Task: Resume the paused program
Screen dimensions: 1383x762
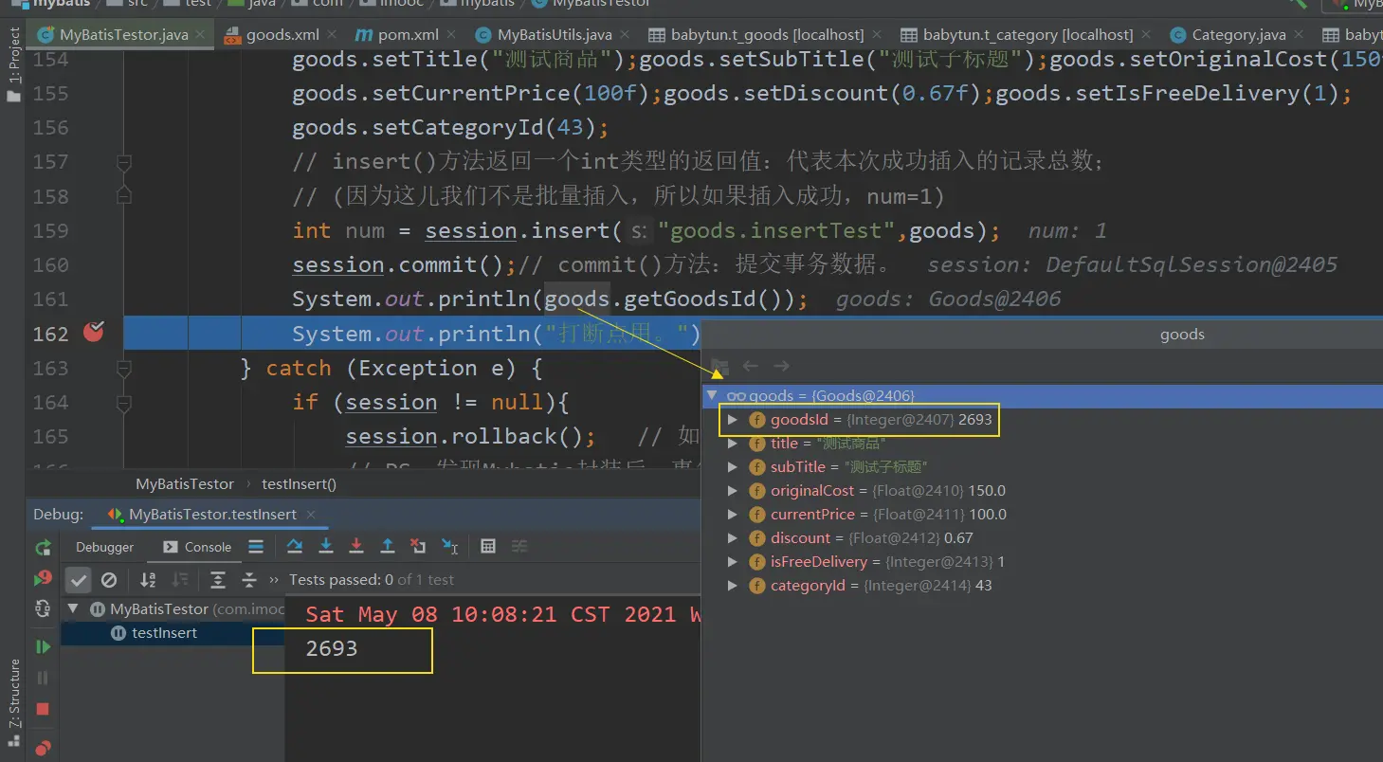Action: [x=43, y=646]
